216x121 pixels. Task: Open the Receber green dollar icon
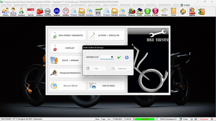coord(147,12)
